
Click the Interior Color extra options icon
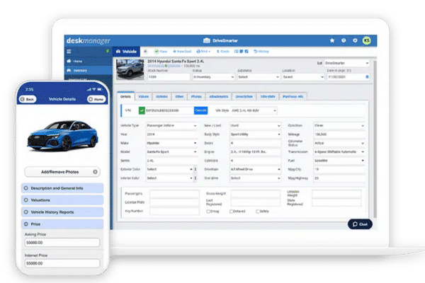coord(195,178)
